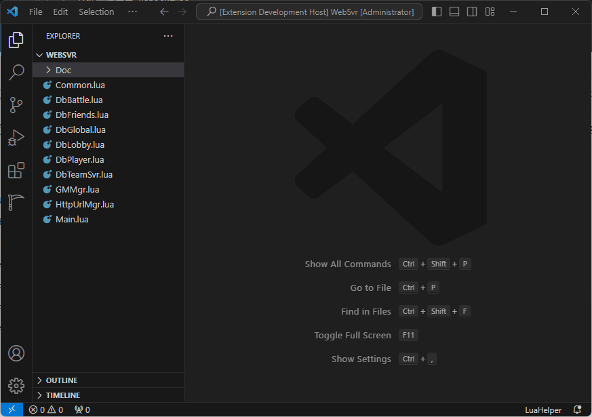Image resolution: width=592 pixels, height=417 pixels.
Task: Go forward with the right arrow
Action: [x=182, y=12]
